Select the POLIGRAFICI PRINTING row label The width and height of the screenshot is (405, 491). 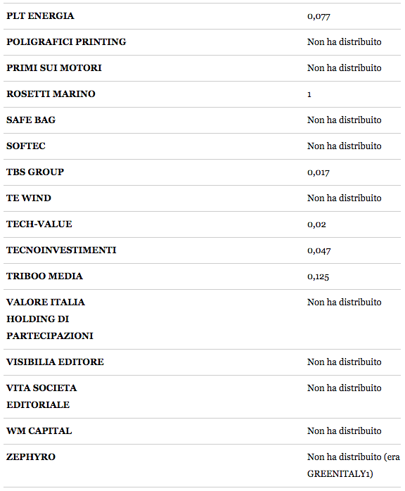point(66,42)
